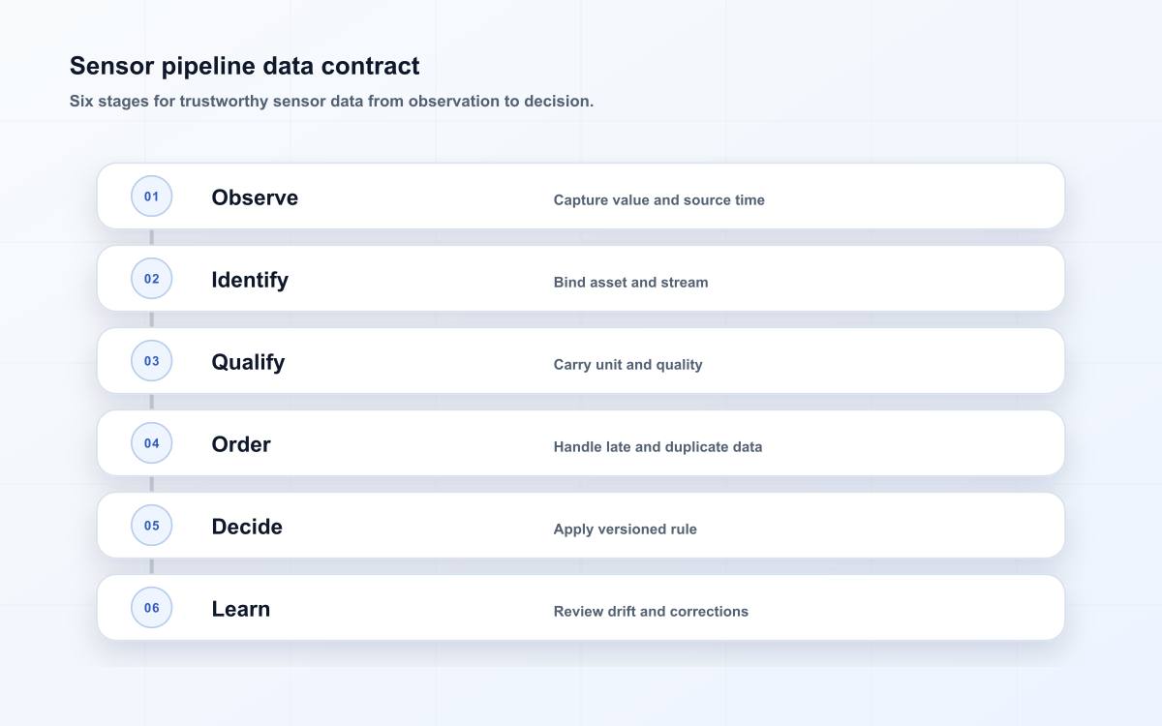Click the 02 step number badge
Viewport: 1162px width, 726px height.
[x=151, y=279]
